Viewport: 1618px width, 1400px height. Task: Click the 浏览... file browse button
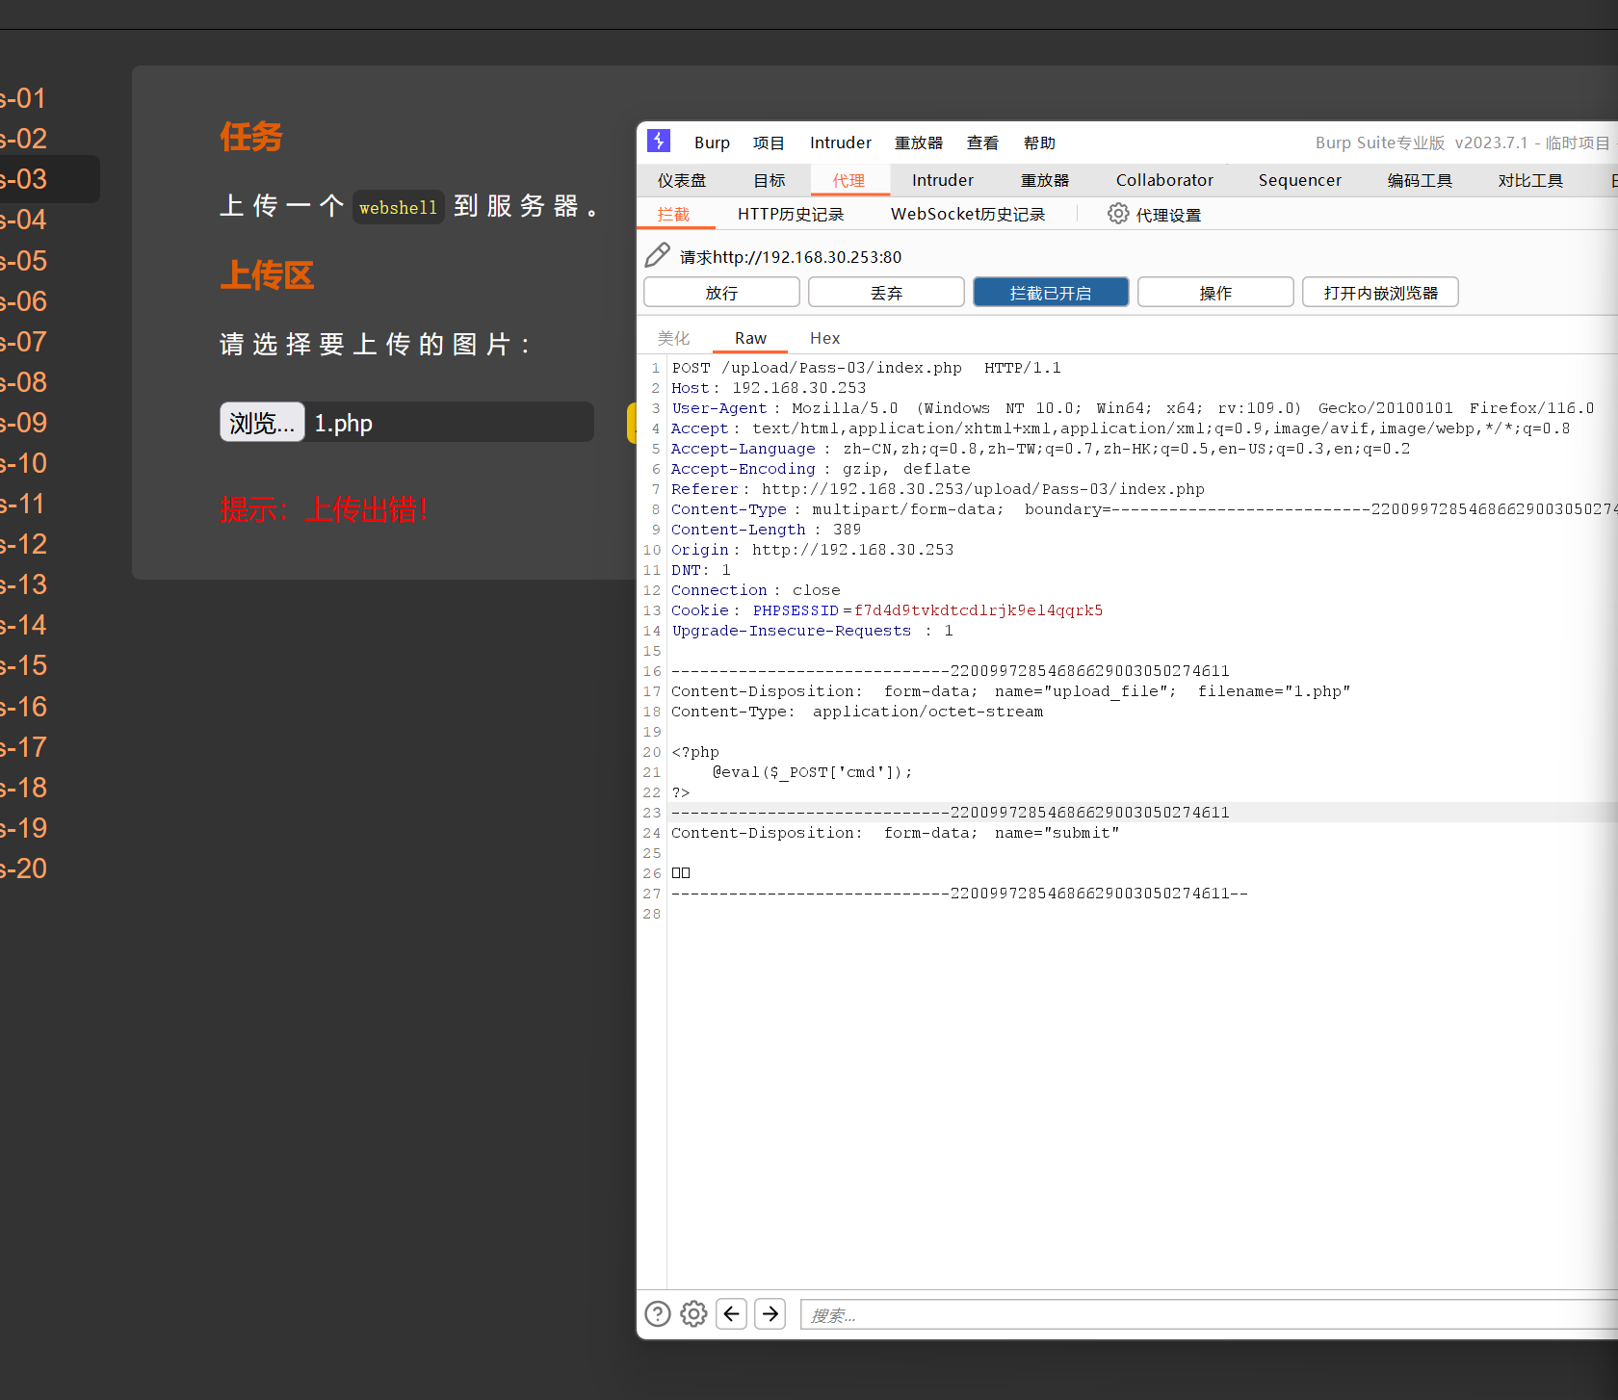pyautogui.click(x=262, y=422)
